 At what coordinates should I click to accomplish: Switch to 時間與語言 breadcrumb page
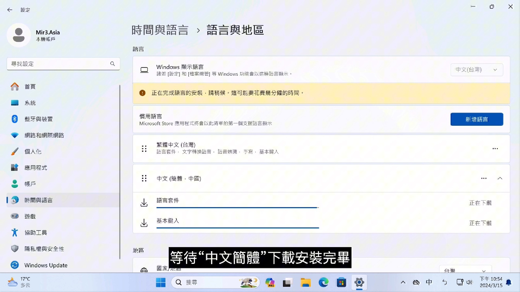click(160, 30)
